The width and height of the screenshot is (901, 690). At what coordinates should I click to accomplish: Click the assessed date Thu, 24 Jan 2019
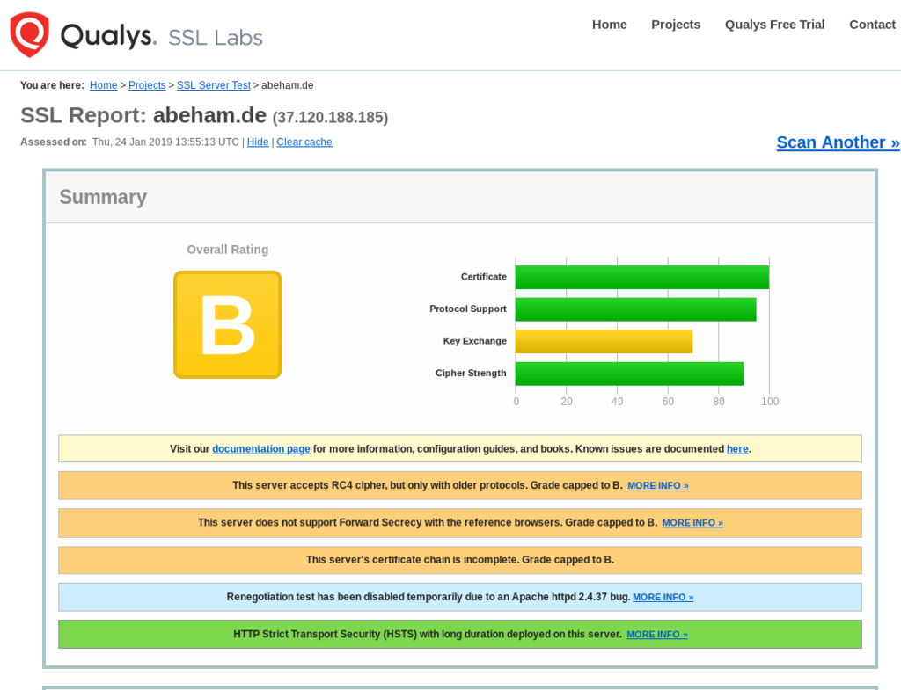click(x=165, y=142)
